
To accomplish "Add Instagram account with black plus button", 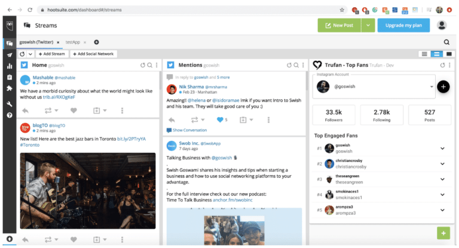I will (x=443, y=87).
